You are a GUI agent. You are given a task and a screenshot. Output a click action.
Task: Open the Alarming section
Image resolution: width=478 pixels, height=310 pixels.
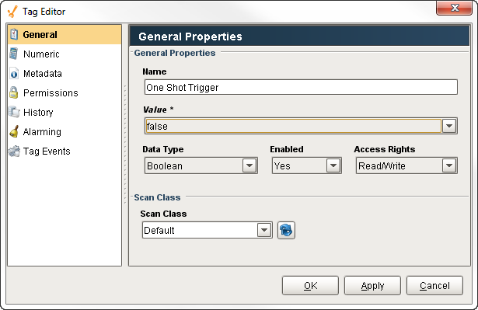click(x=65, y=131)
